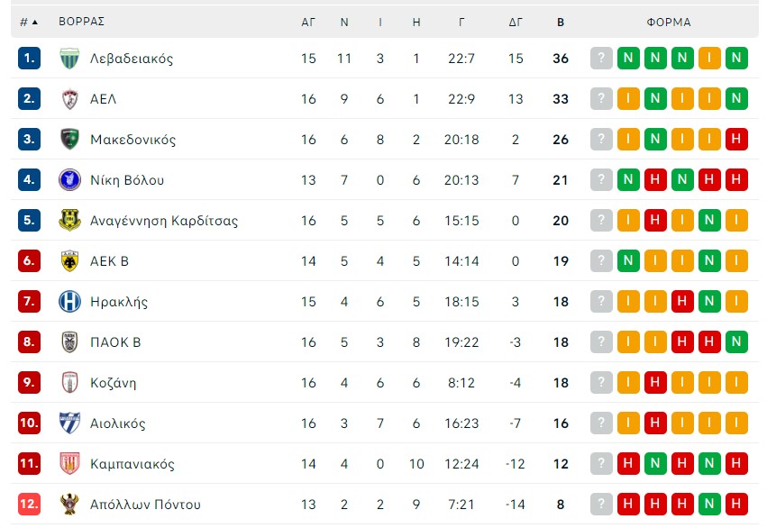The width and height of the screenshot is (767, 528).
Task: Click the Αιολικός shield logo
Action: [69, 423]
